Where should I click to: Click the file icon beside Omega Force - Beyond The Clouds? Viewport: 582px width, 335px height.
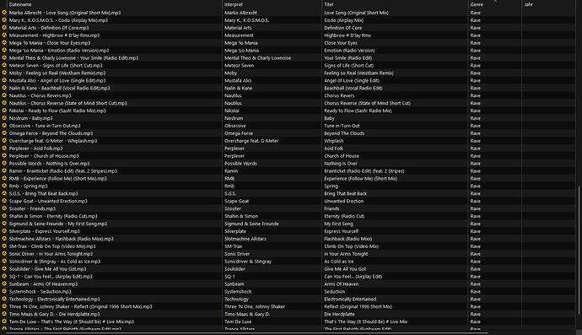point(4,133)
